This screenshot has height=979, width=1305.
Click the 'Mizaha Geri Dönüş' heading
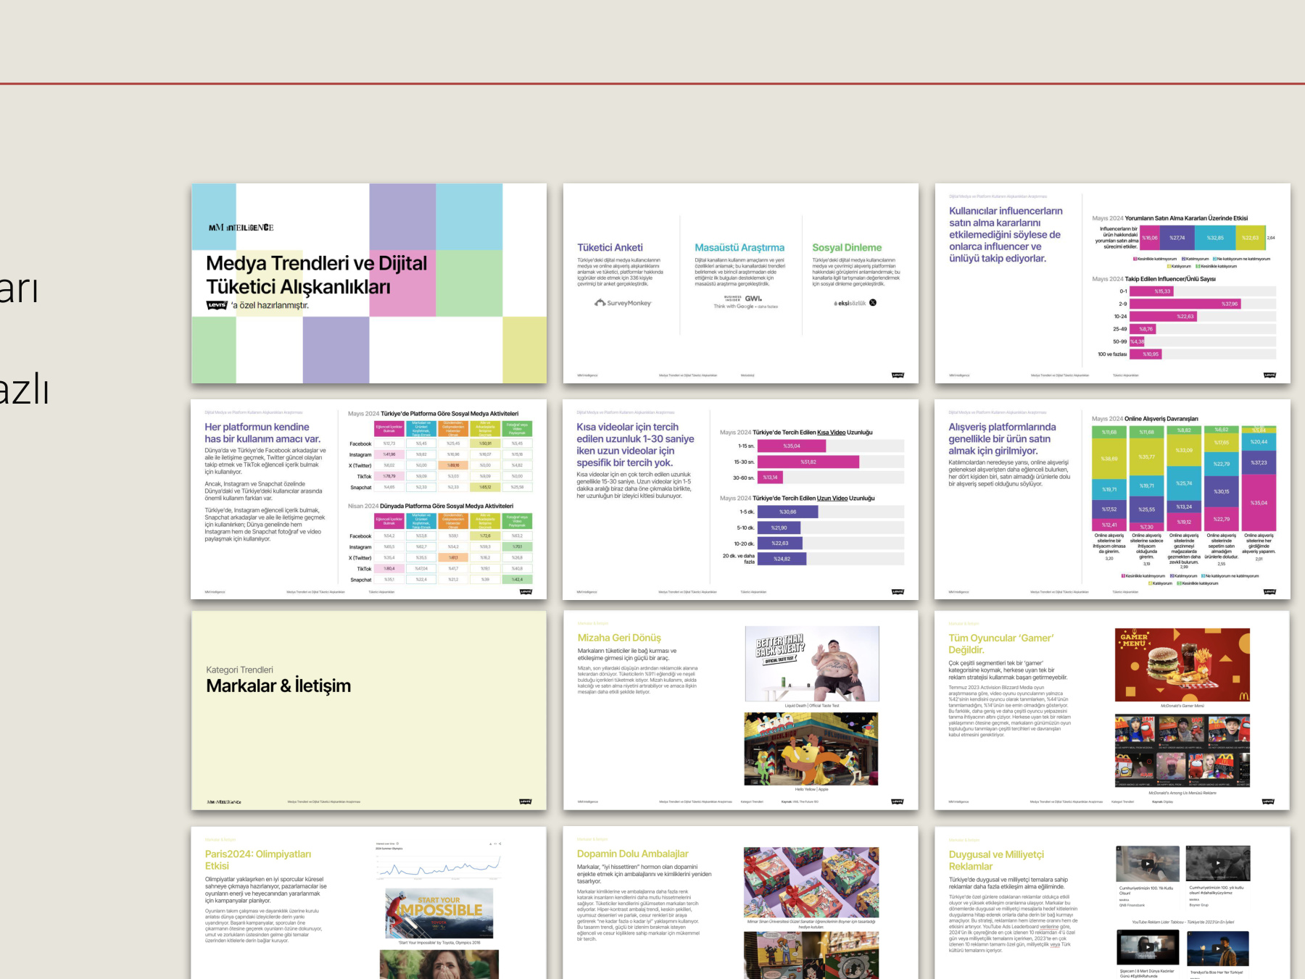[x=619, y=638]
